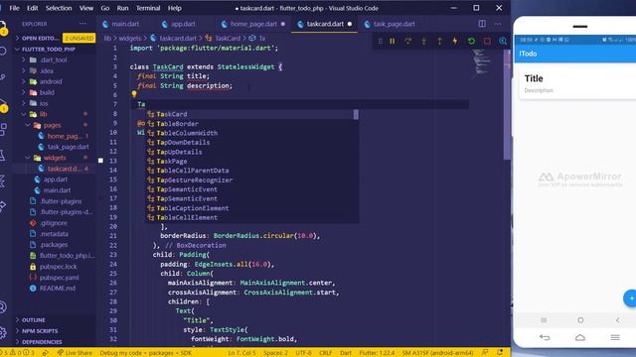
Task: Select TableBorder autocomplete suggestion
Action: (250, 123)
